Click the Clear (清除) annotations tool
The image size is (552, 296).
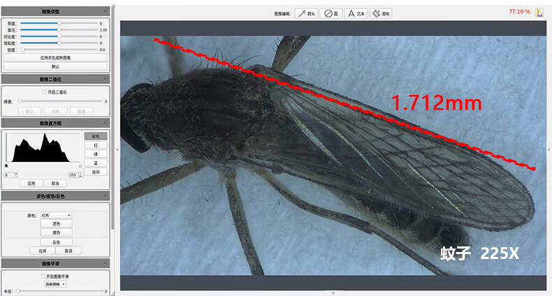click(x=381, y=14)
